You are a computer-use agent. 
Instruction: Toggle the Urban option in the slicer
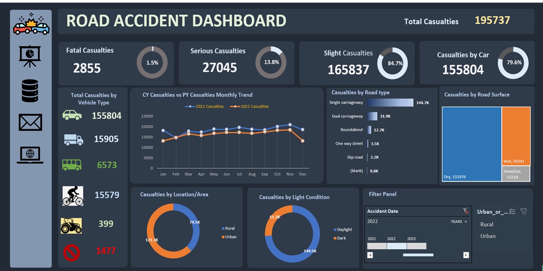[x=487, y=236]
